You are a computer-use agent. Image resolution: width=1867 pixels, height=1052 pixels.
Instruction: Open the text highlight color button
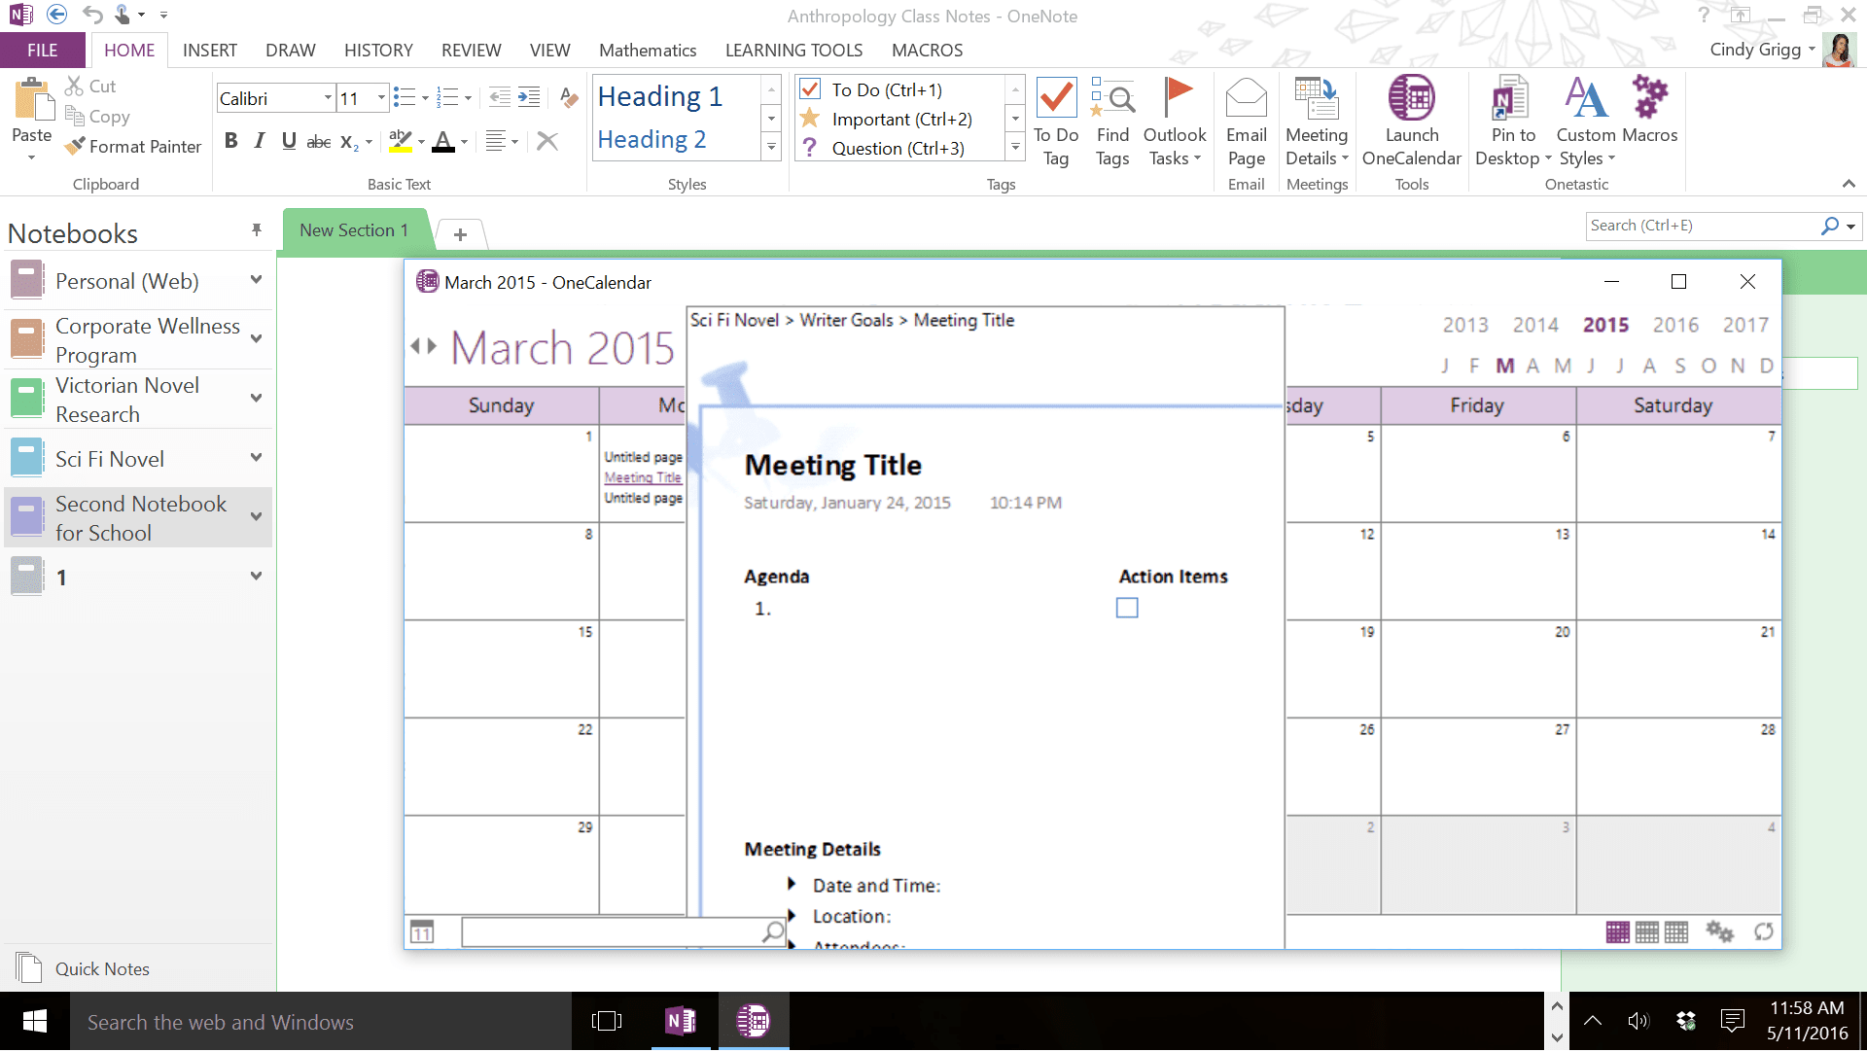coord(400,142)
